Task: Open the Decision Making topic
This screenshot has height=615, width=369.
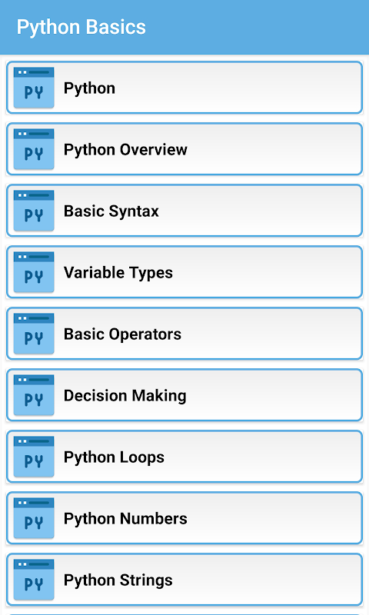Action: point(184,395)
